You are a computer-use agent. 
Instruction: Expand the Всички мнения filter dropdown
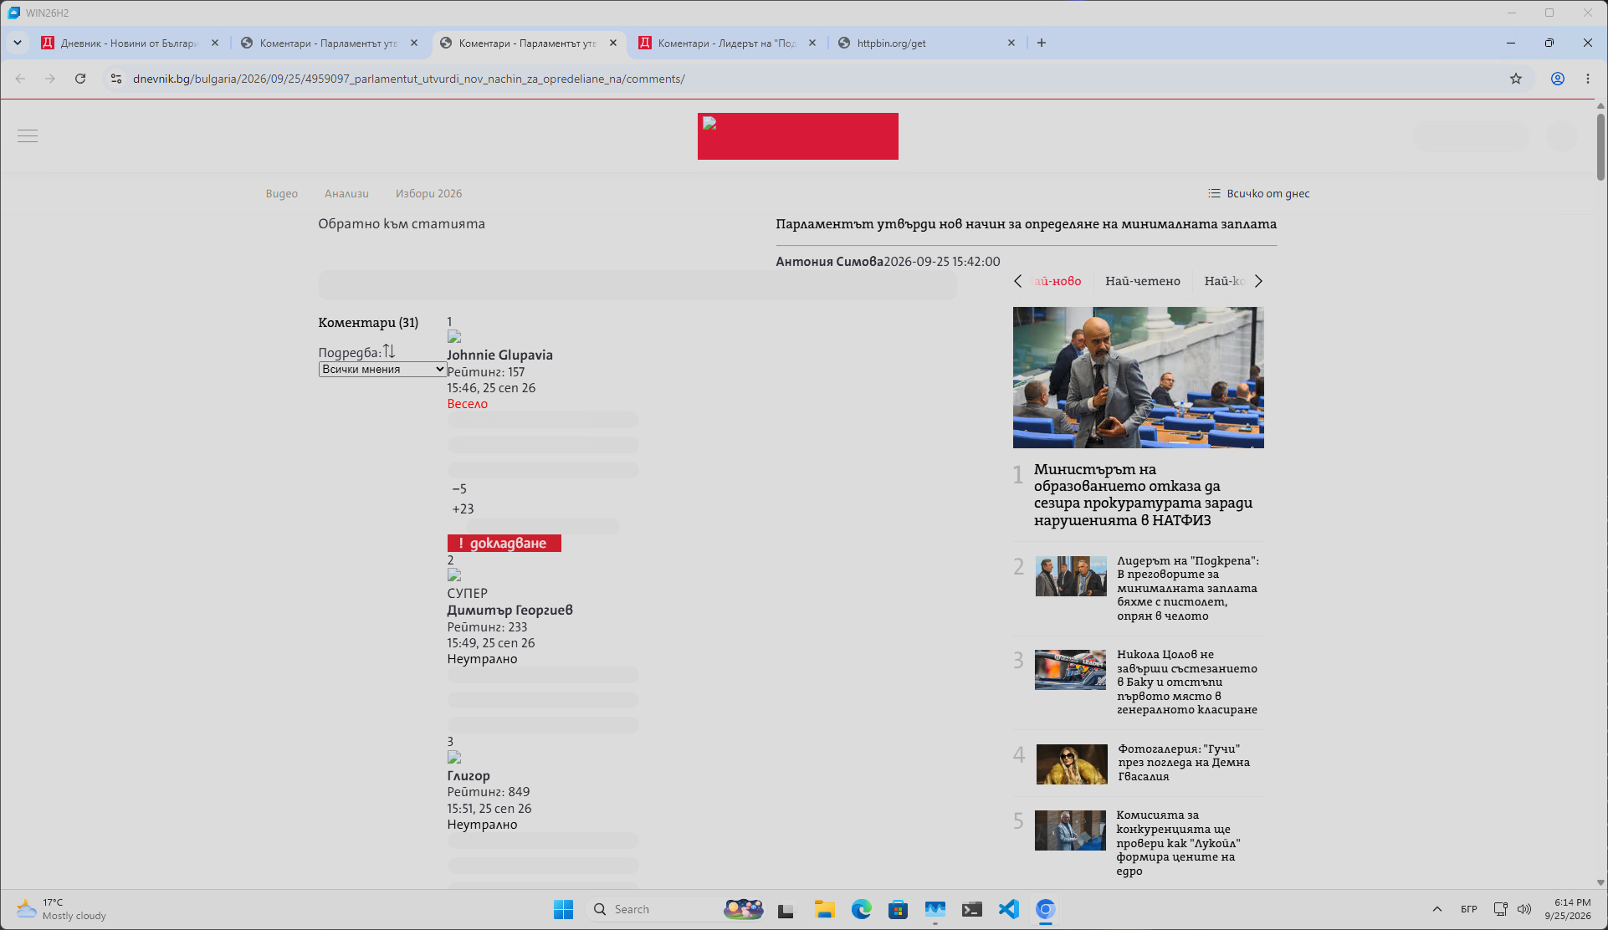pos(382,369)
